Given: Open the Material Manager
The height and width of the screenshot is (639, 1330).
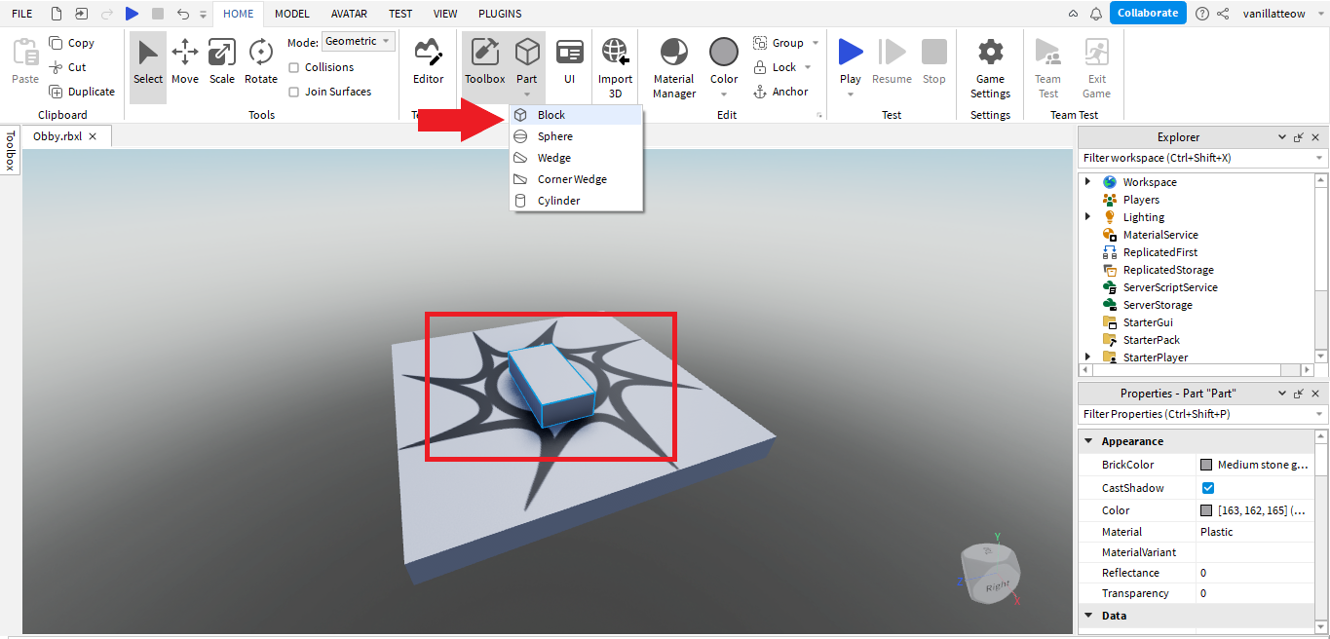Looking at the screenshot, I should click(674, 67).
